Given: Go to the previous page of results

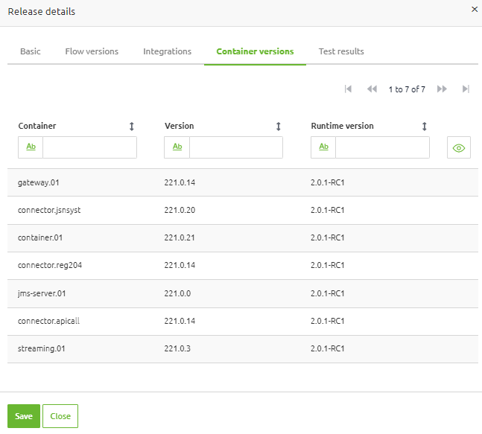Looking at the screenshot, I should coord(372,89).
